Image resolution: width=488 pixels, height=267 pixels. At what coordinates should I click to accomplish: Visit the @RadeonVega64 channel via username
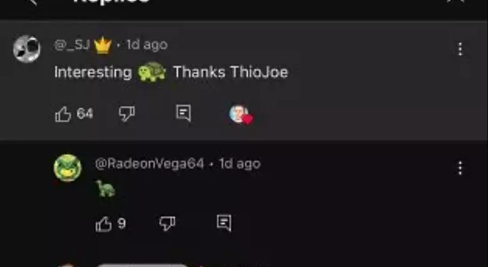click(x=149, y=164)
